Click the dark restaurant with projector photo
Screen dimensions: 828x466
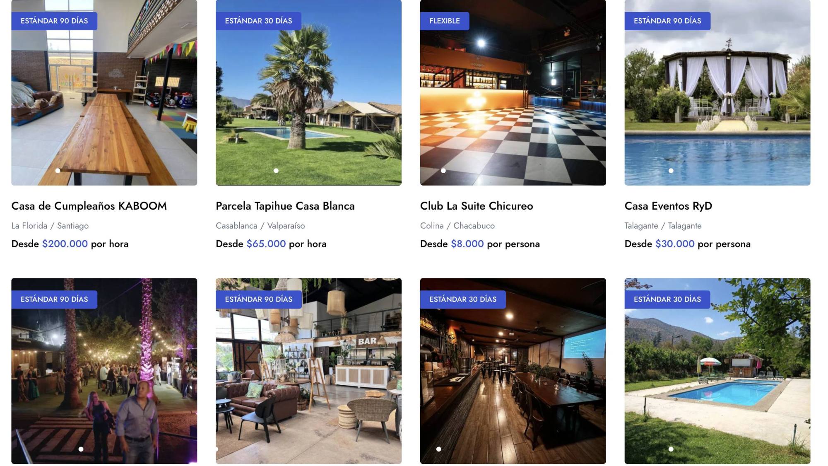[513, 371]
